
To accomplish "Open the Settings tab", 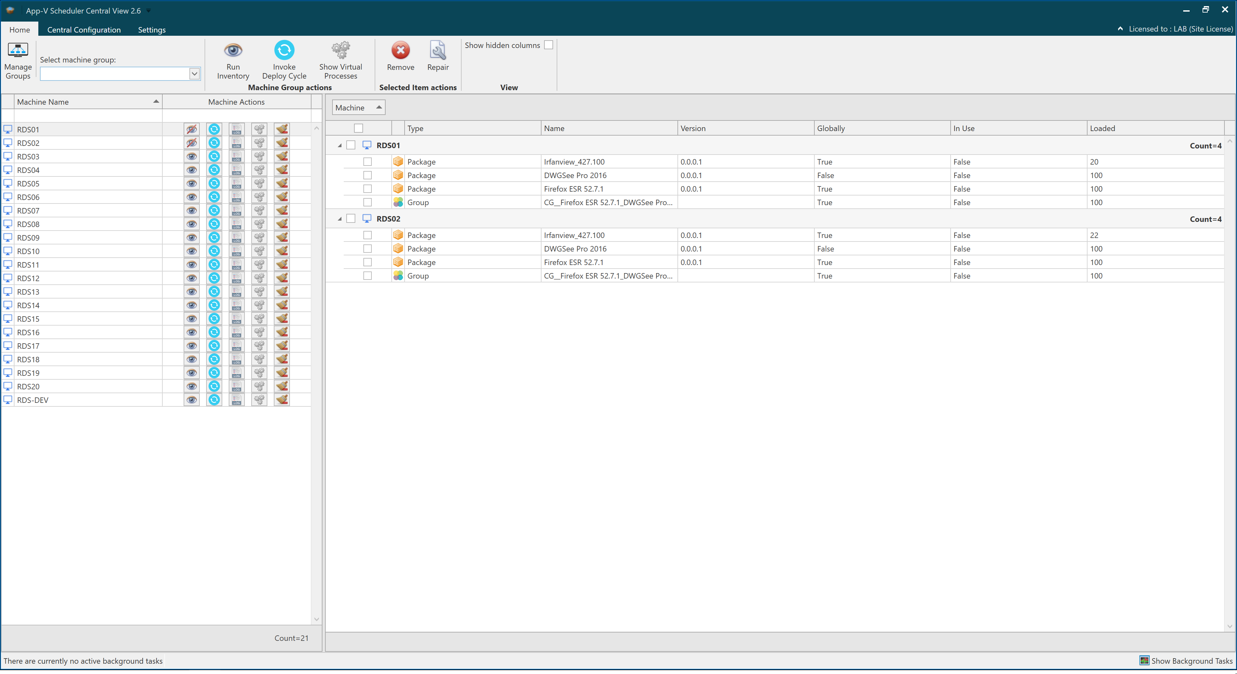I will (x=152, y=30).
